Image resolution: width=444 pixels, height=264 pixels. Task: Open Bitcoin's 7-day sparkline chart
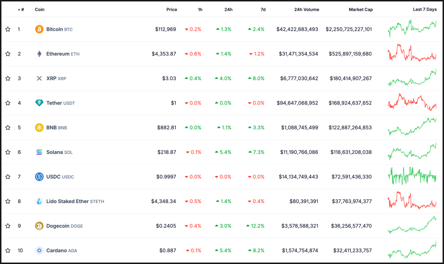click(x=412, y=28)
